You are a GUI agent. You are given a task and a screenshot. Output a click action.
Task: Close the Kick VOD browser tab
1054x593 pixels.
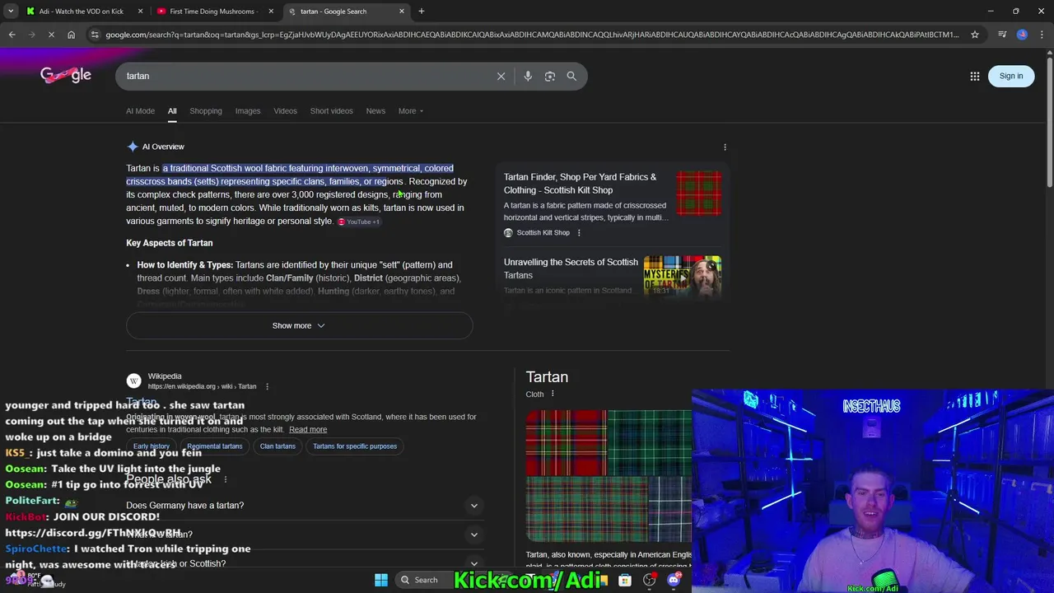140,12
